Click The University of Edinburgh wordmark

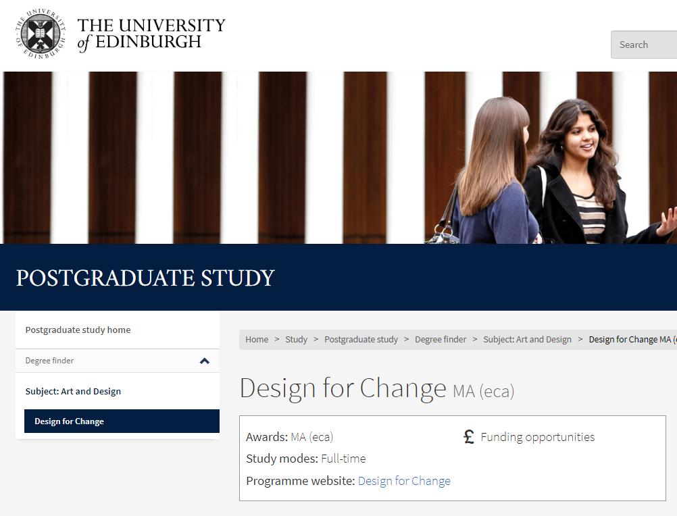151,34
